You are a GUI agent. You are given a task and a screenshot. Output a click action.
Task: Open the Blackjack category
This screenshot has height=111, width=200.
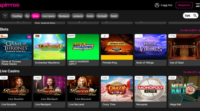point(64,16)
